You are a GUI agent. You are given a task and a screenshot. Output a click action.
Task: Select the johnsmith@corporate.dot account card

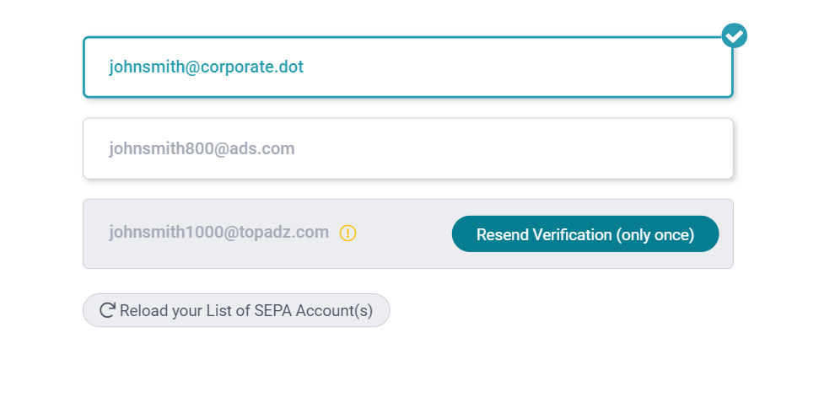click(408, 67)
